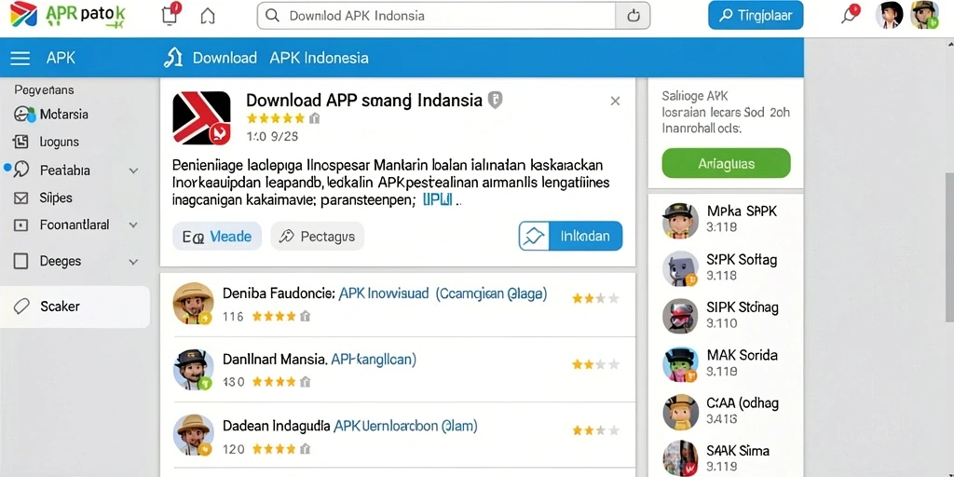Click the five-star rating of featured app
954x477 pixels.
coord(275,118)
